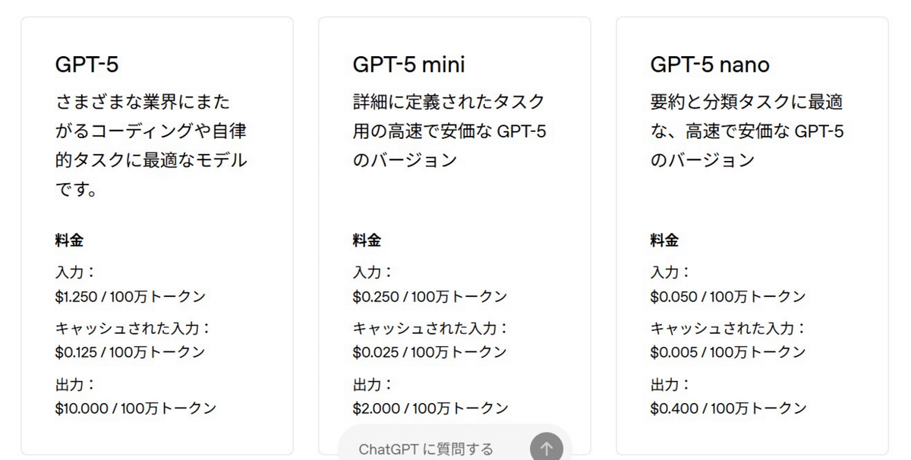Click GPT-5's cached input price line
The width and height of the screenshot is (911, 460).
tap(129, 351)
